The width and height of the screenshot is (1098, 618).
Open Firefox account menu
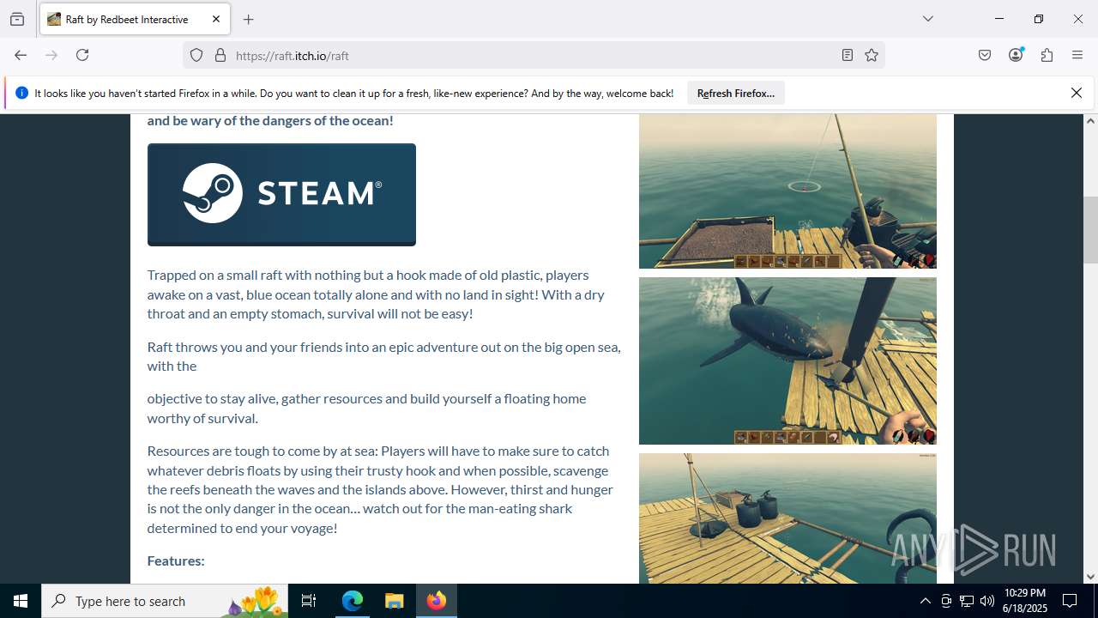click(1016, 55)
